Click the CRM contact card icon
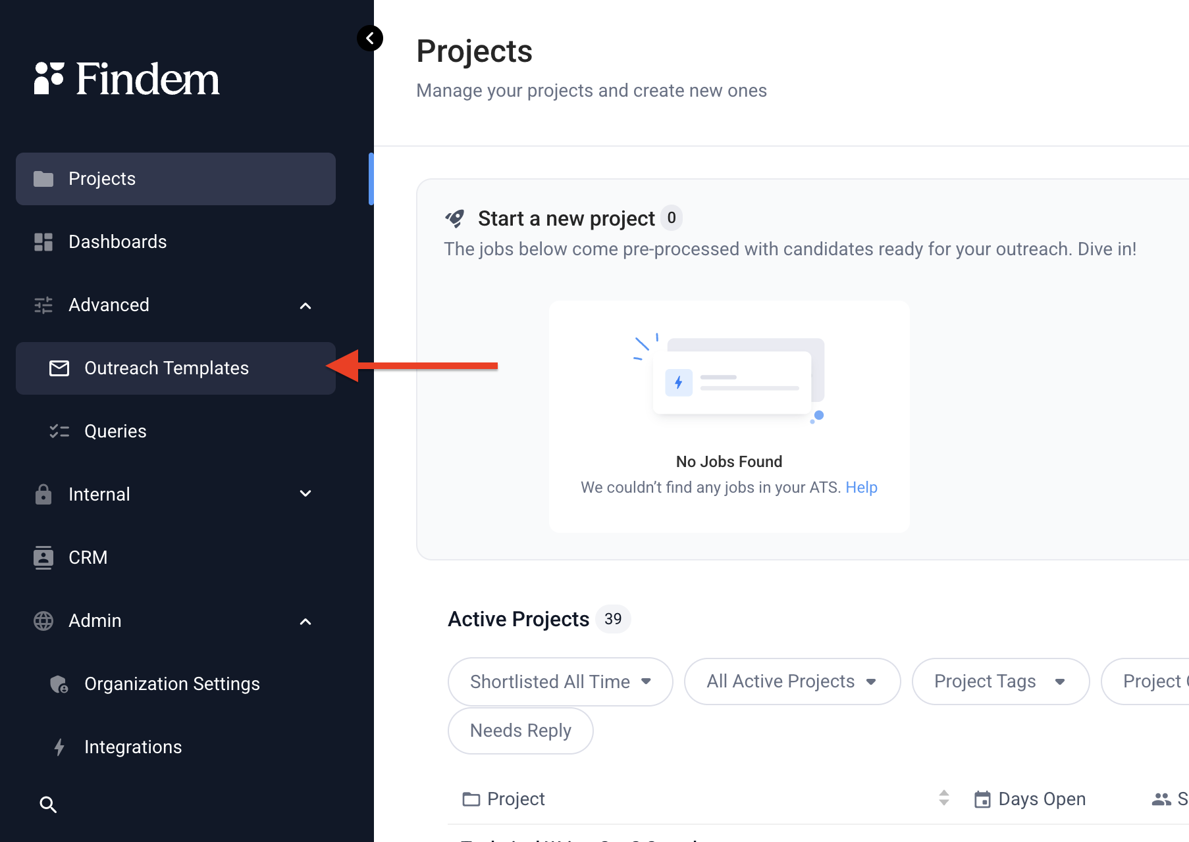The image size is (1189, 842). 43,557
